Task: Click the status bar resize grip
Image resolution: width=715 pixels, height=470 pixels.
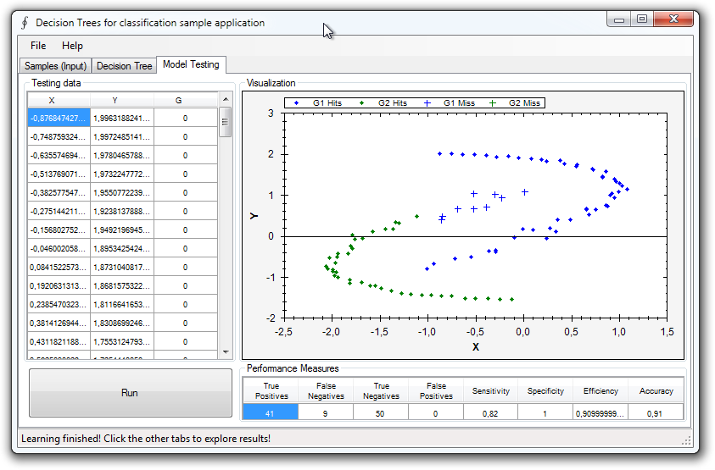Action: click(686, 440)
